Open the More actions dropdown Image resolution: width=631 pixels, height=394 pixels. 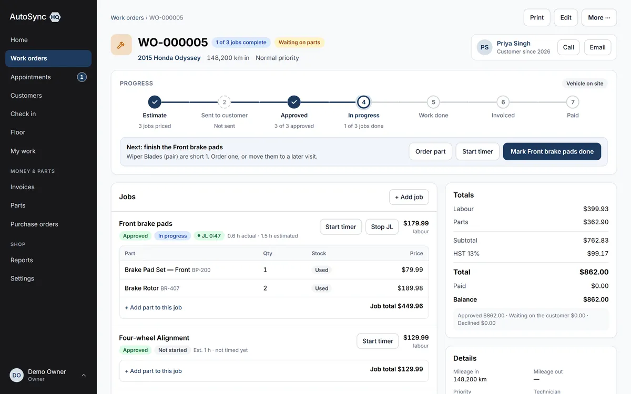click(599, 17)
